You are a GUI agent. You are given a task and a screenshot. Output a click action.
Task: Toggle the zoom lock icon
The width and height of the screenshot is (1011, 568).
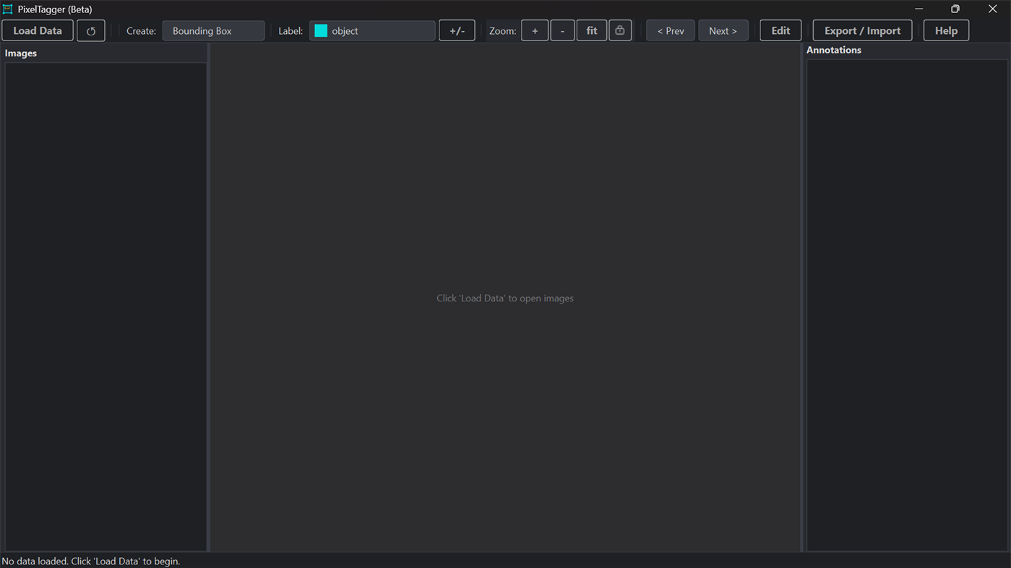tap(620, 31)
